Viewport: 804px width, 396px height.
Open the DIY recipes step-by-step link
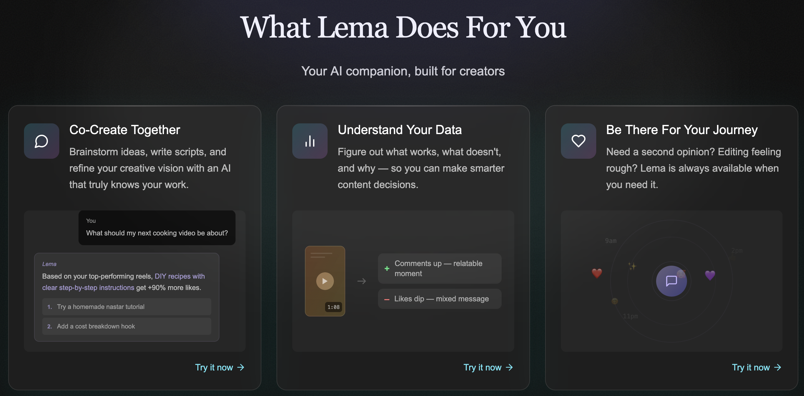click(179, 276)
